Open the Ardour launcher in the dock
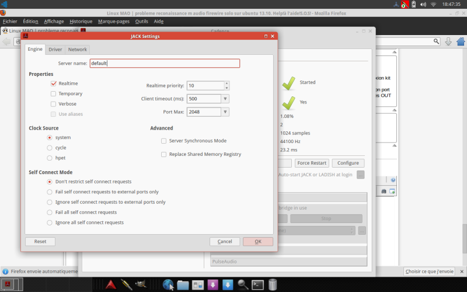Screen dimensions: 467x292 click(x=111, y=284)
